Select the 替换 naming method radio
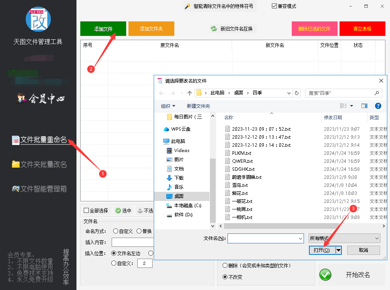The image size is (390, 290). 138,230
